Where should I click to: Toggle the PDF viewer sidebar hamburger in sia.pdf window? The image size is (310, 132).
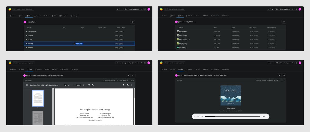click(x=27, y=85)
